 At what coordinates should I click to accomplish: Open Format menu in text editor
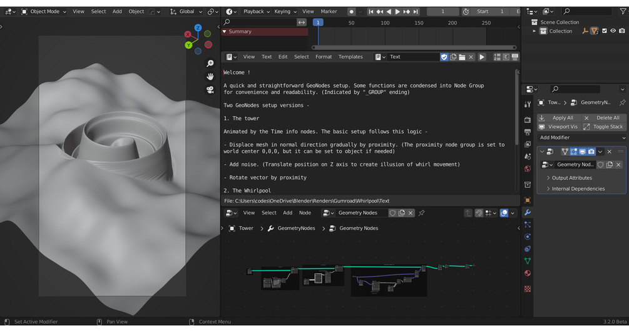coord(324,57)
